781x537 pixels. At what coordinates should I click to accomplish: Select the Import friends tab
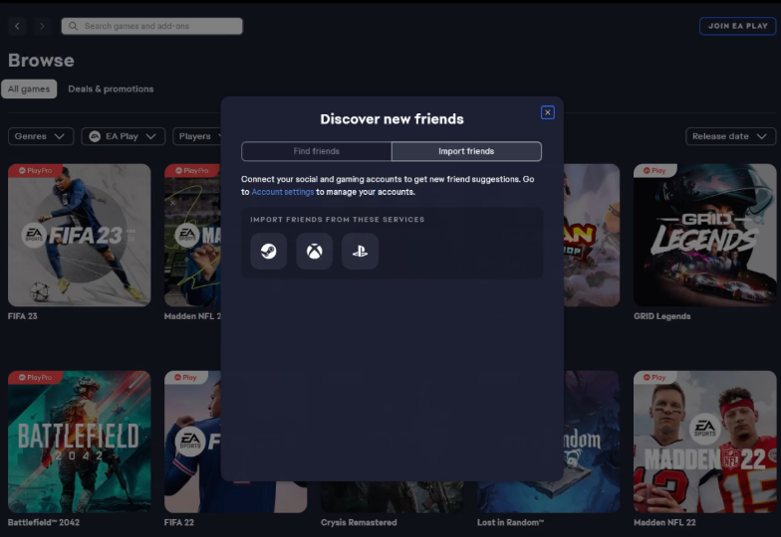pos(466,151)
